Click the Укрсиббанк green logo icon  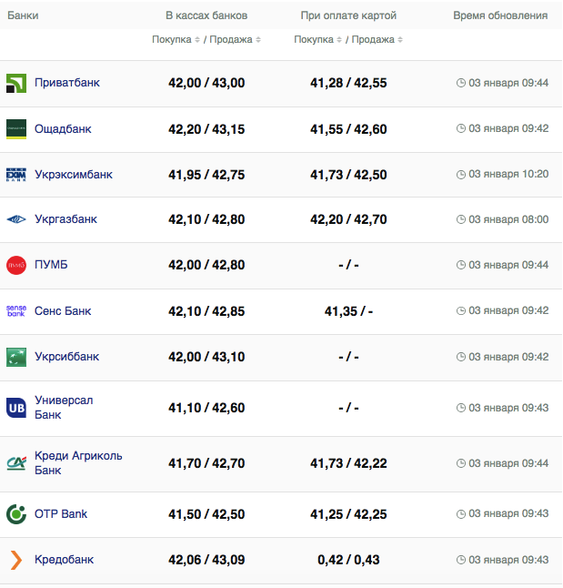16,357
